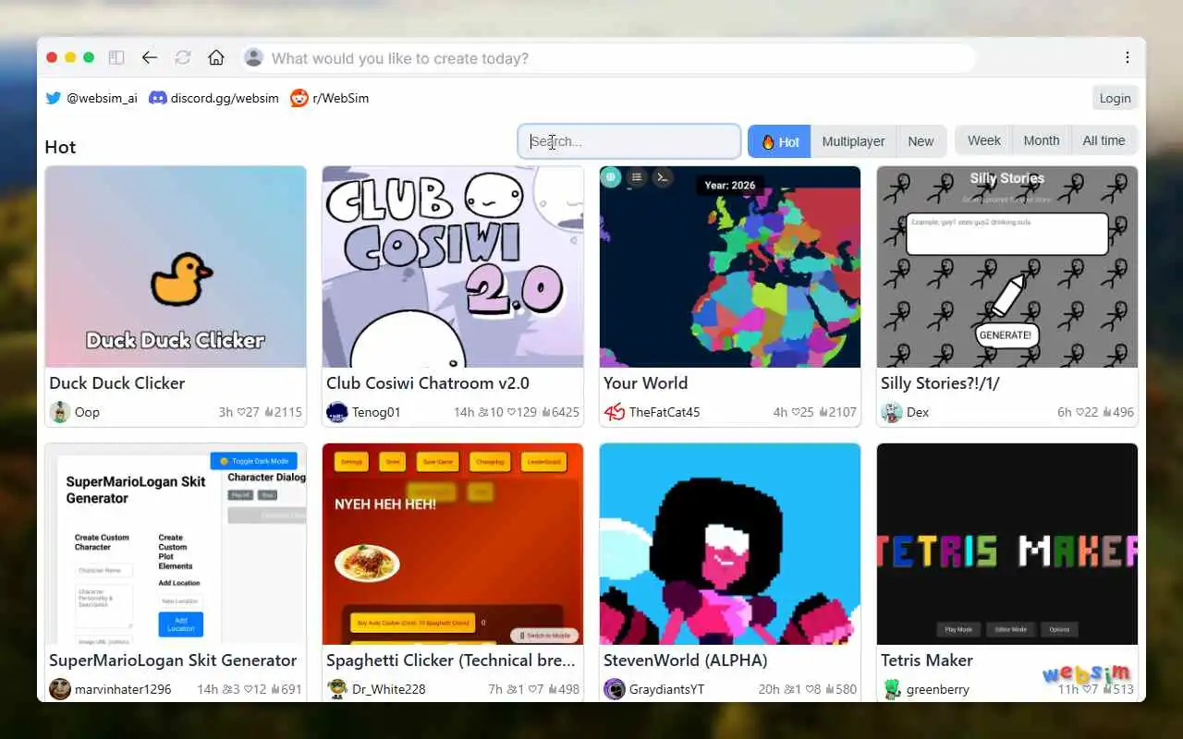Open the r/WebSim Reddit link
1183x739 pixels.
(x=329, y=98)
